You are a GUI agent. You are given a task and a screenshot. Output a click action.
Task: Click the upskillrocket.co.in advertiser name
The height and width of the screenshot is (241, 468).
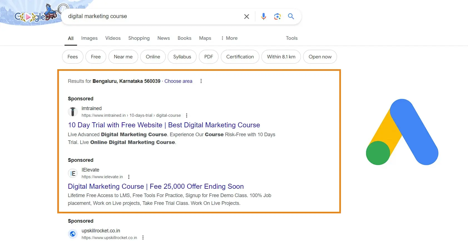101,231
